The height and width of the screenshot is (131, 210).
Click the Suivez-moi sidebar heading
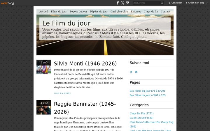(139, 63)
